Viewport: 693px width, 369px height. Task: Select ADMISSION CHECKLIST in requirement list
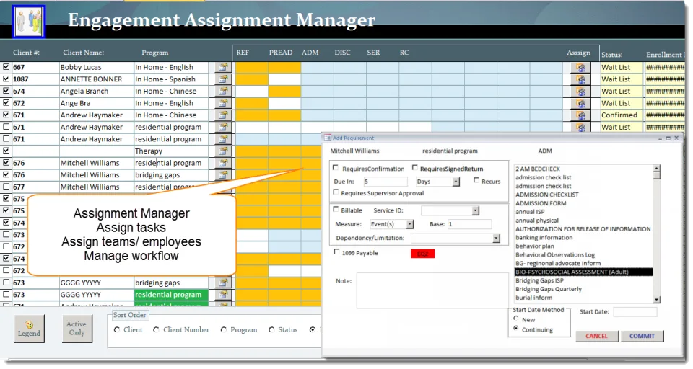click(546, 195)
